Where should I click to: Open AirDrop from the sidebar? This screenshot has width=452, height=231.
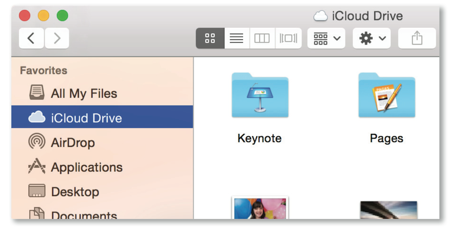point(73,143)
